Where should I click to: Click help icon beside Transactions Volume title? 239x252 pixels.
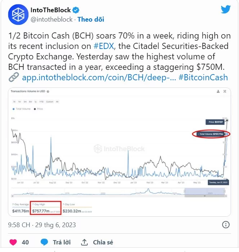point(48,91)
